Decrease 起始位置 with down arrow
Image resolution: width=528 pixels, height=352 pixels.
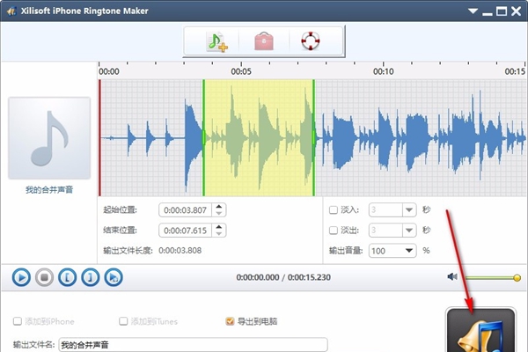point(219,214)
